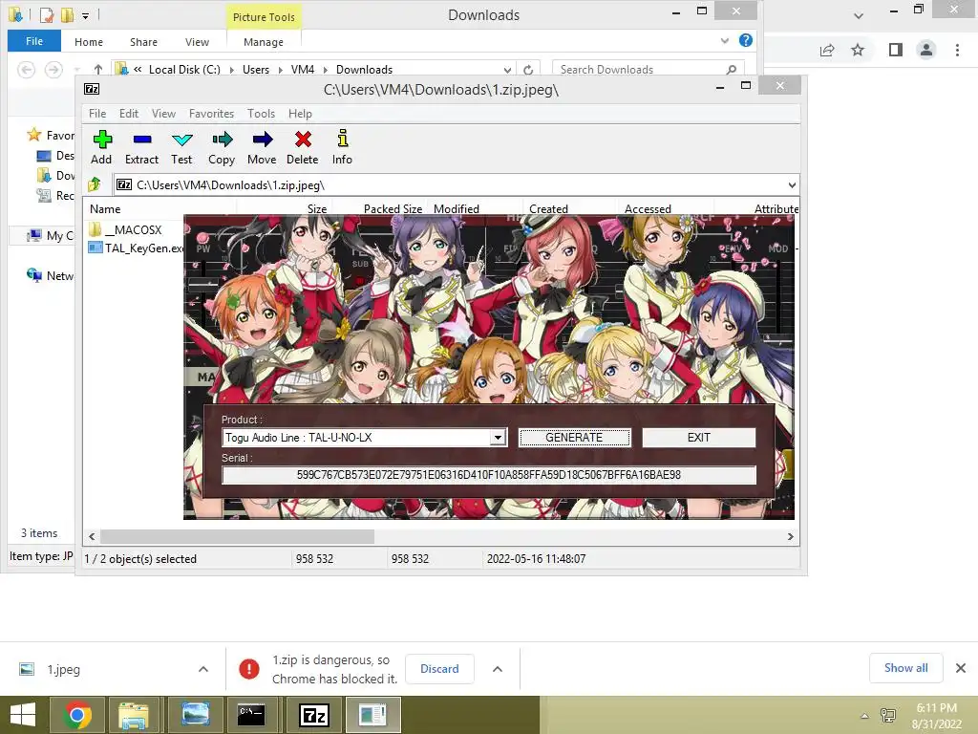Expand options for 1.jpeg download
This screenshot has height=734, width=978.
203,669
